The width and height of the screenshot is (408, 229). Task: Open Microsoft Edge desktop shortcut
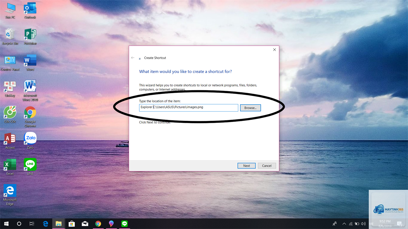pos(10,195)
